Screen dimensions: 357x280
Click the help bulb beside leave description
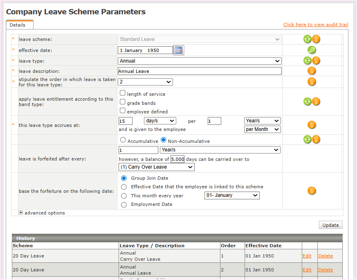coord(312,71)
